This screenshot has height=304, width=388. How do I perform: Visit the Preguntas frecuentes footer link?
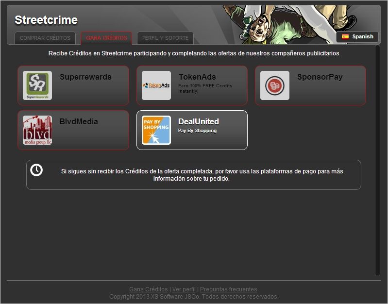(228, 289)
